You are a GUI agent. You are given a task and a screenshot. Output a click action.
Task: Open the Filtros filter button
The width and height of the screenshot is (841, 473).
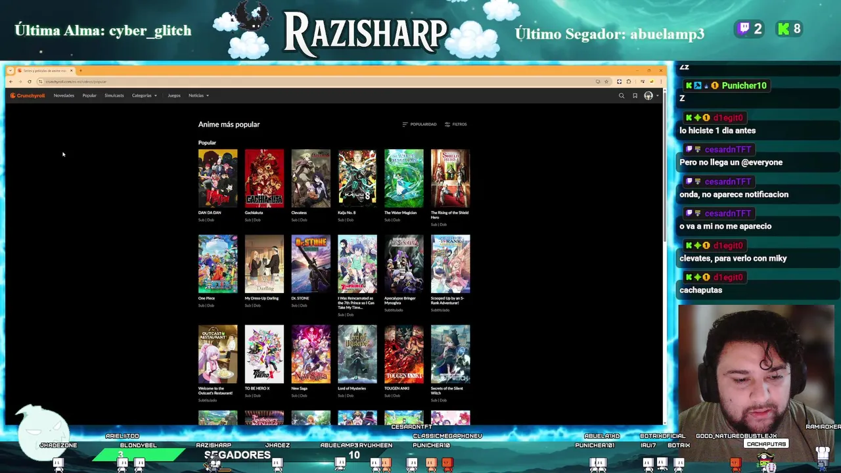455,124
